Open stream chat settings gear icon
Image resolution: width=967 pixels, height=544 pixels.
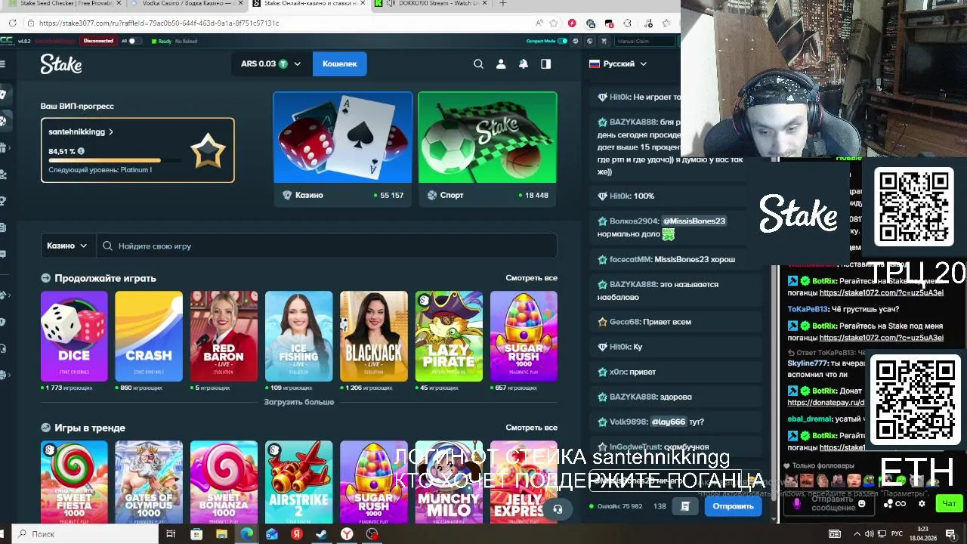[x=922, y=503]
